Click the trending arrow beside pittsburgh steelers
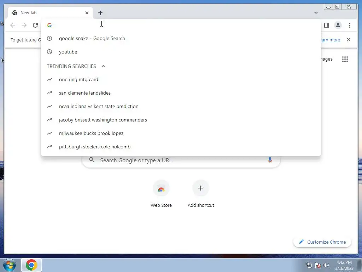The image size is (362, 272). (49, 147)
